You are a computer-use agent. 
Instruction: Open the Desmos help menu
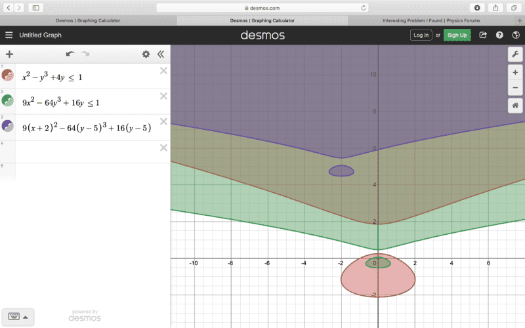point(499,35)
